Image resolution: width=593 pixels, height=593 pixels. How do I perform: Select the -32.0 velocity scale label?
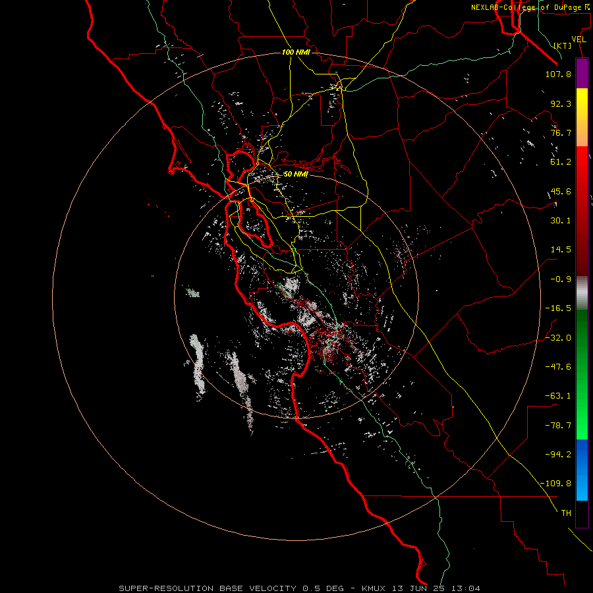558,338
